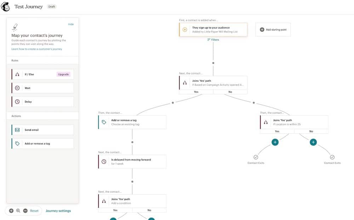Open Learn how to create a customer's journey link

[36, 49]
